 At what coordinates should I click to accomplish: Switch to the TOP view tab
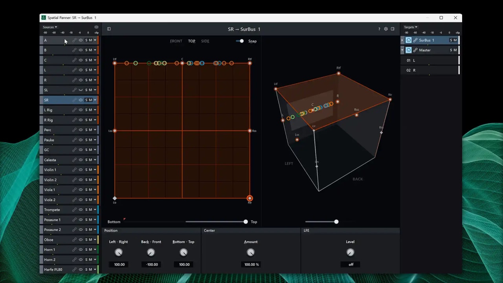192,41
